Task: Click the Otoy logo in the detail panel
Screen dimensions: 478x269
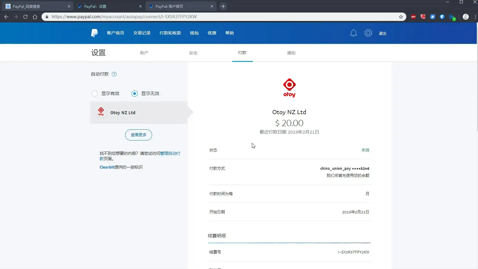Action: point(289,88)
